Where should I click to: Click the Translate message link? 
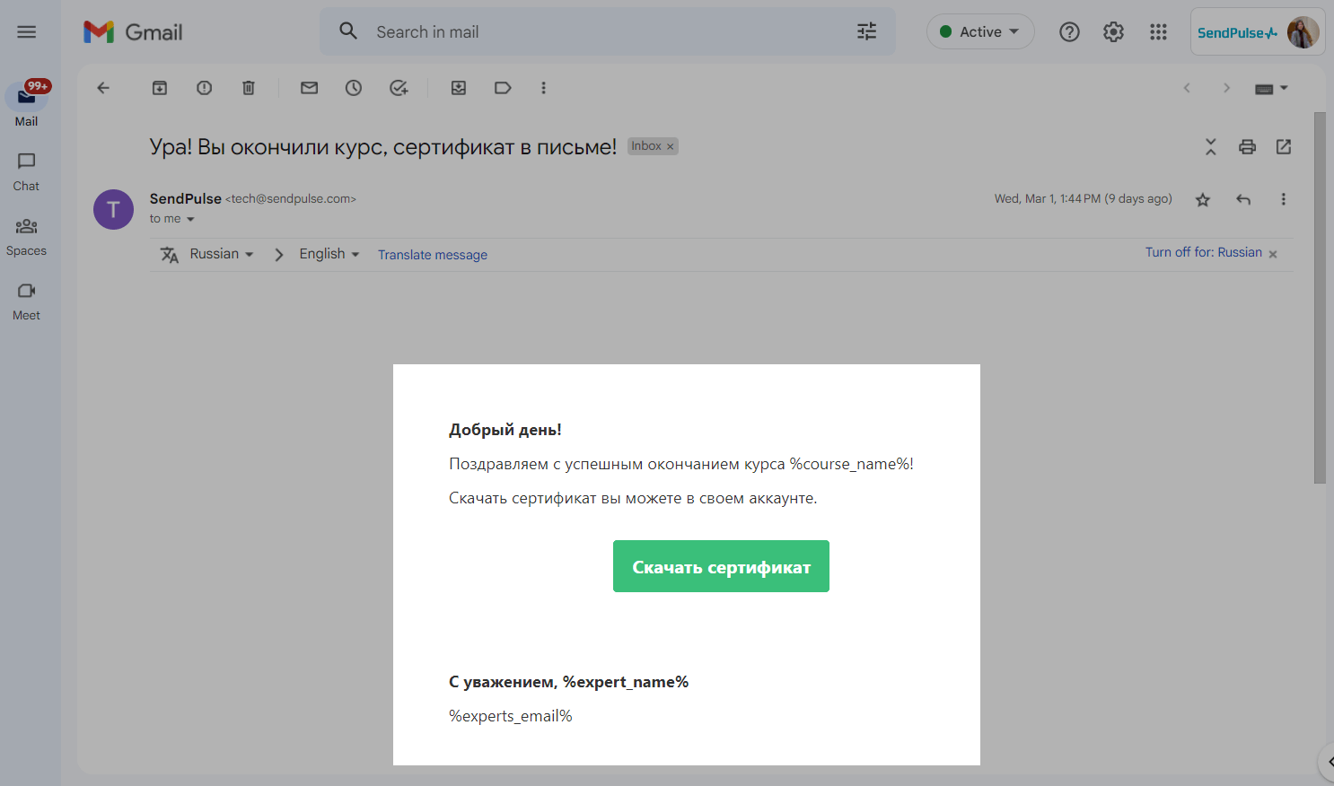[433, 256]
